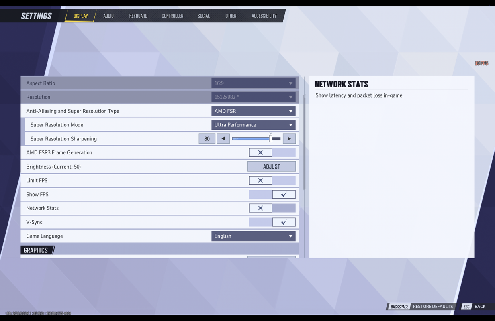Click the Back button
495x321 pixels.
[475, 307]
